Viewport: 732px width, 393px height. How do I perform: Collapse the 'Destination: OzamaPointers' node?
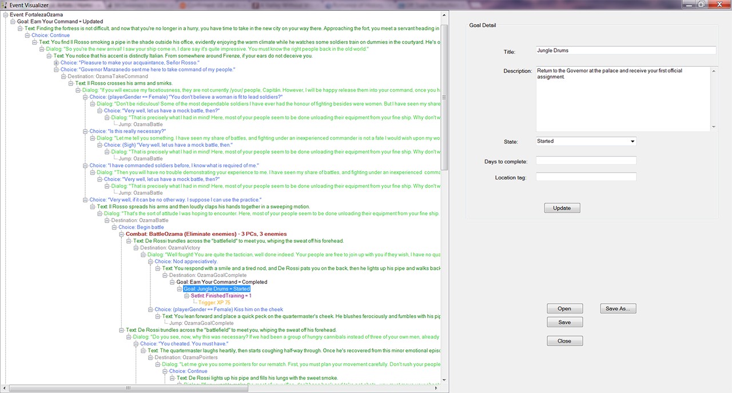coord(150,358)
